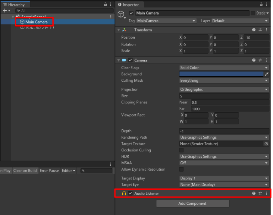The image size is (273, 215).
Task: Click the Near clipping plane field
Action: pyautogui.click(x=230, y=103)
